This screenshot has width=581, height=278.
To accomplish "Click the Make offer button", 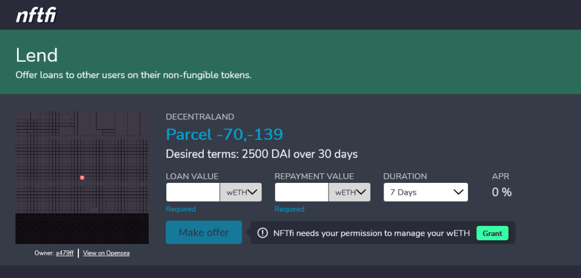I will [204, 233].
